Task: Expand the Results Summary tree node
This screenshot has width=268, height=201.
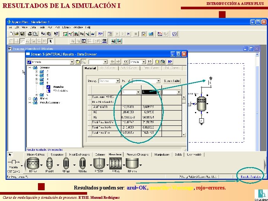Action: click(x=30, y=103)
